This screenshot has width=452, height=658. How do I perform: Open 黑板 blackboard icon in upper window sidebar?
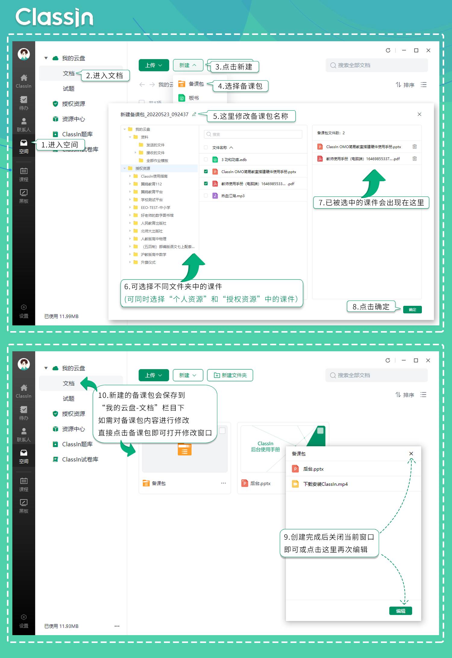[24, 196]
